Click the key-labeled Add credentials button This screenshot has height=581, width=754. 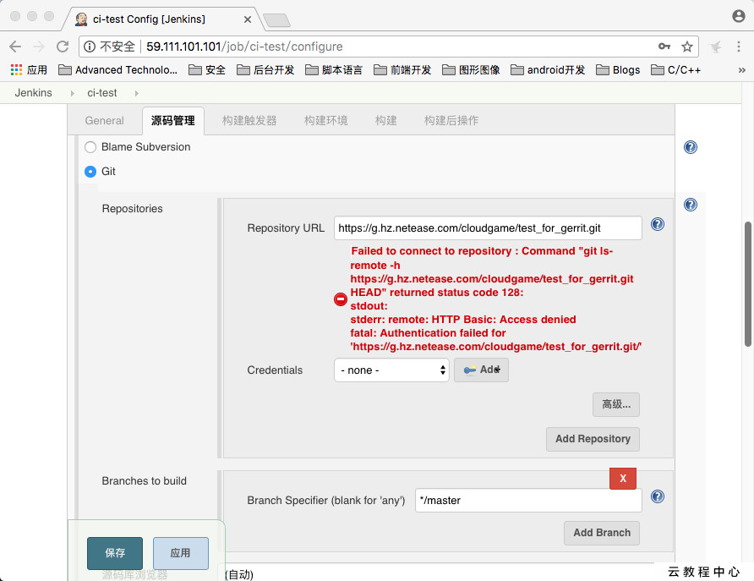coord(481,370)
